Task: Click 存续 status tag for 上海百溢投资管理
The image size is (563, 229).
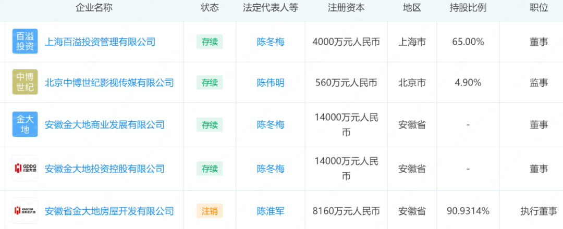Action: 210,42
